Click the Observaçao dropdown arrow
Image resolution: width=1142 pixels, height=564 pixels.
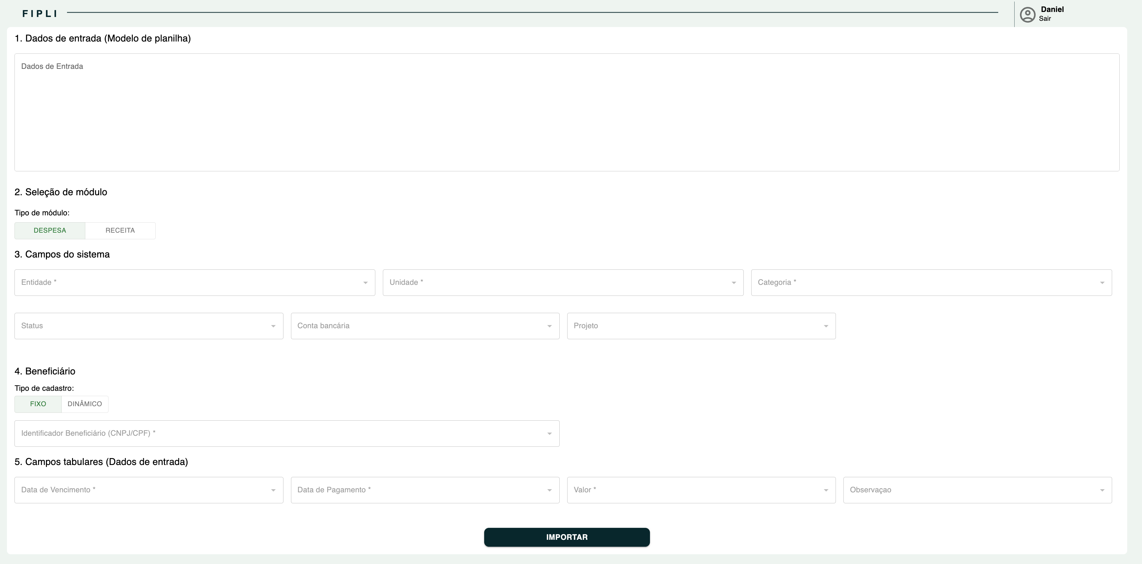pyautogui.click(x=1102, y=490)
